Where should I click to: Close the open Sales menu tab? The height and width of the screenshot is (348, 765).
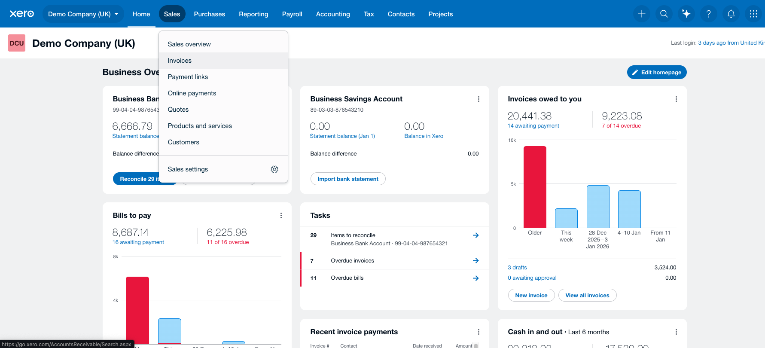pyautogui.click(x=172, y=14)
